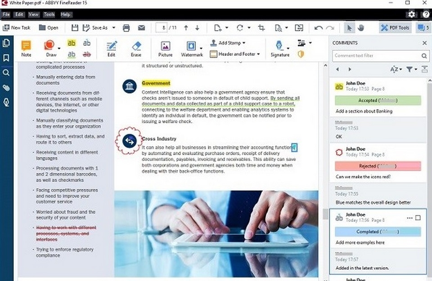This screenshot has width=432, height=281.
Task: Open three-dot menu on Completed comment
Action: point(409,218)
